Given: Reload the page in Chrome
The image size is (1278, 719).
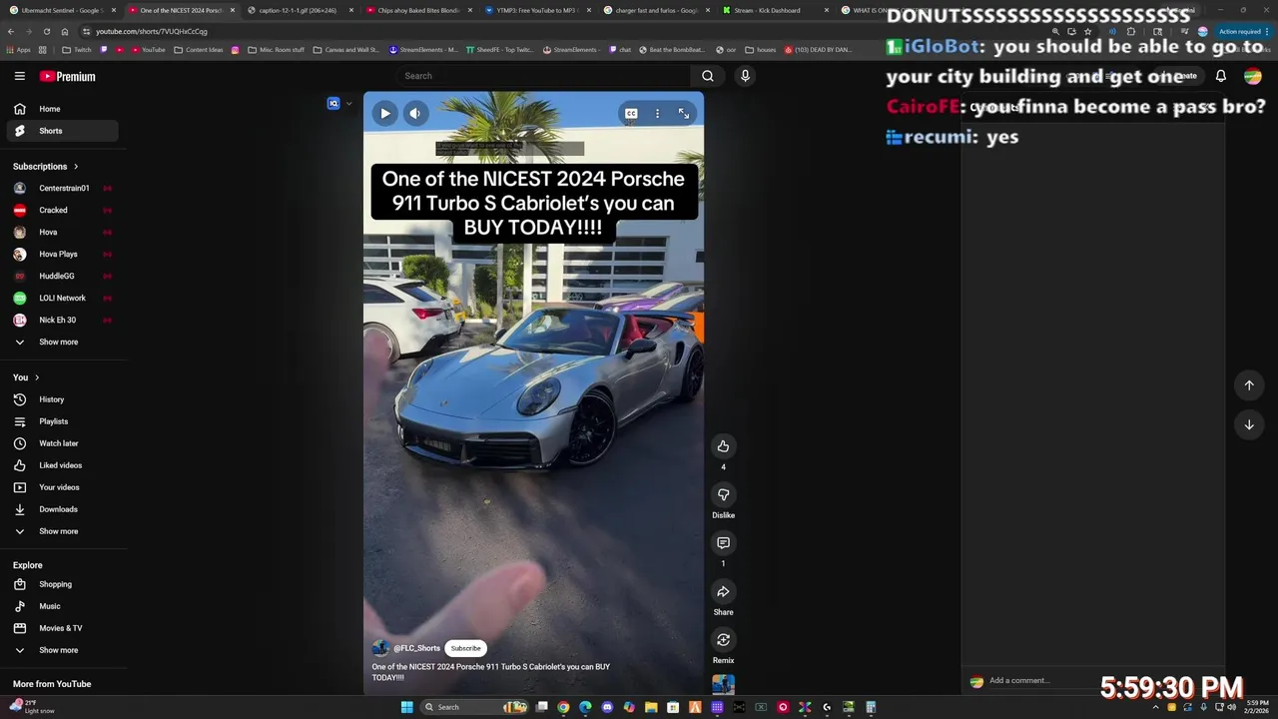Looking at the screenshot, I should 46,31.
